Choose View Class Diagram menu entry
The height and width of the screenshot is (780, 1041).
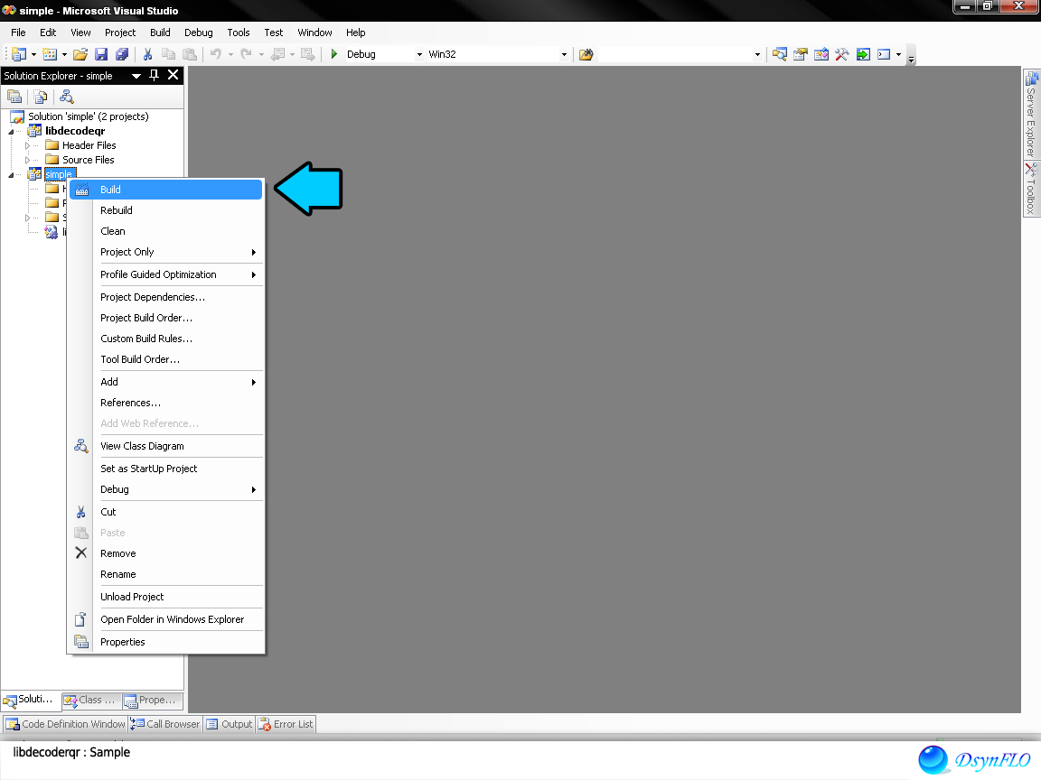point(166,446)
